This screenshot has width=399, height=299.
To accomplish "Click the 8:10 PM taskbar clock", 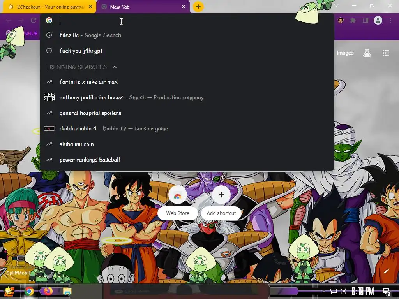I will [x=363, y=291].
